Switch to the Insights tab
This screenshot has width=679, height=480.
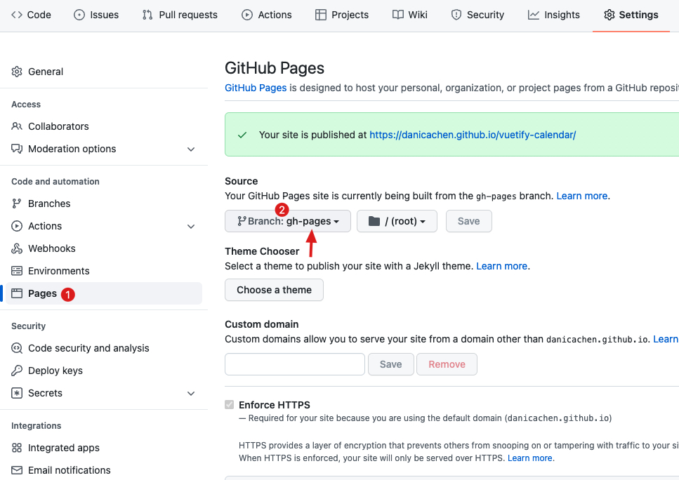coord(554,15)
